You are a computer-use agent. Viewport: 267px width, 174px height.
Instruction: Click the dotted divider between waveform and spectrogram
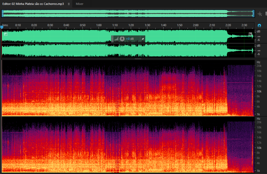pyautogui.click(x=138, y=59)
